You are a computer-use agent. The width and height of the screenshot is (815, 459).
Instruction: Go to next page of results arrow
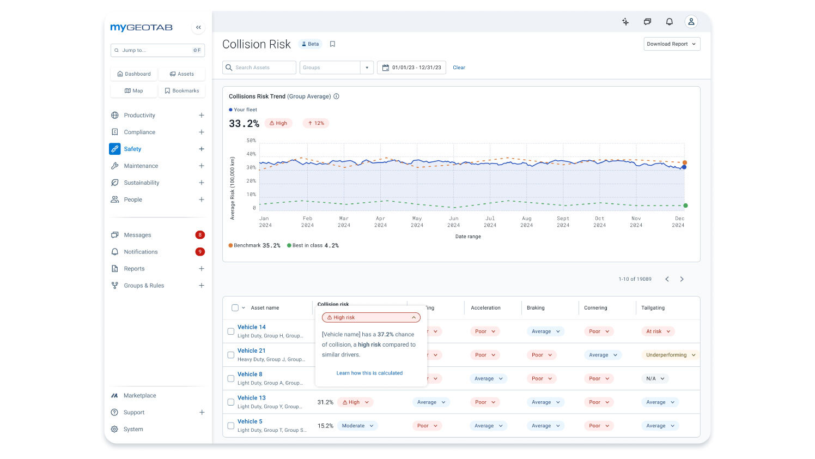pyautogui.click(x=682, y=279)
